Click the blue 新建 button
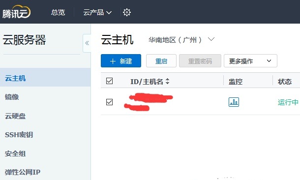The width and height of the screenshot is (300, 180). point(121,61)
